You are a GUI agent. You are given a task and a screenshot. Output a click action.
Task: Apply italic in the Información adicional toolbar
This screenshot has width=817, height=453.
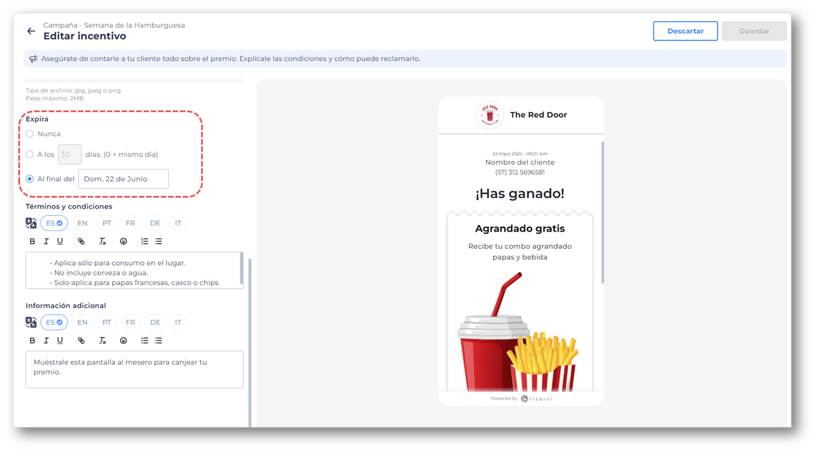click(x=46, y=341)
